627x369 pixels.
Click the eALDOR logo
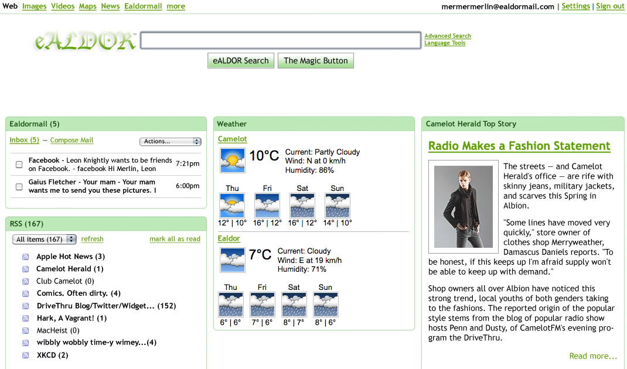[x=85, y=41]
